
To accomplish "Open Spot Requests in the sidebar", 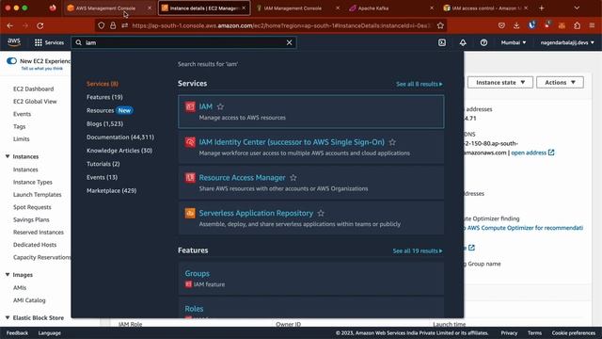I will tap(32, 207).
